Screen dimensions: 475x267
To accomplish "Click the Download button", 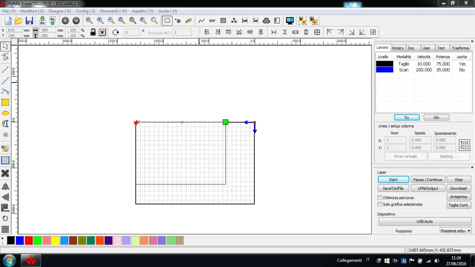I will coord(458,188).
